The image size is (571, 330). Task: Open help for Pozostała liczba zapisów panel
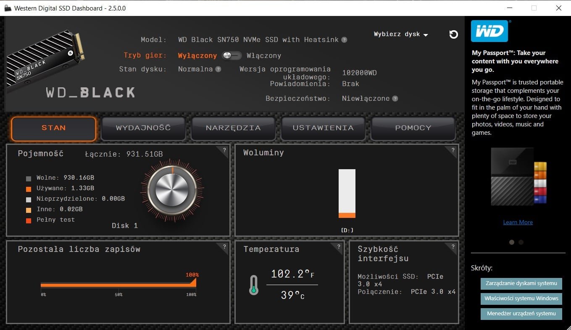224,246
